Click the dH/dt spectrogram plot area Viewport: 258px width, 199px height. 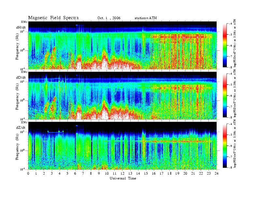[122, 45]
